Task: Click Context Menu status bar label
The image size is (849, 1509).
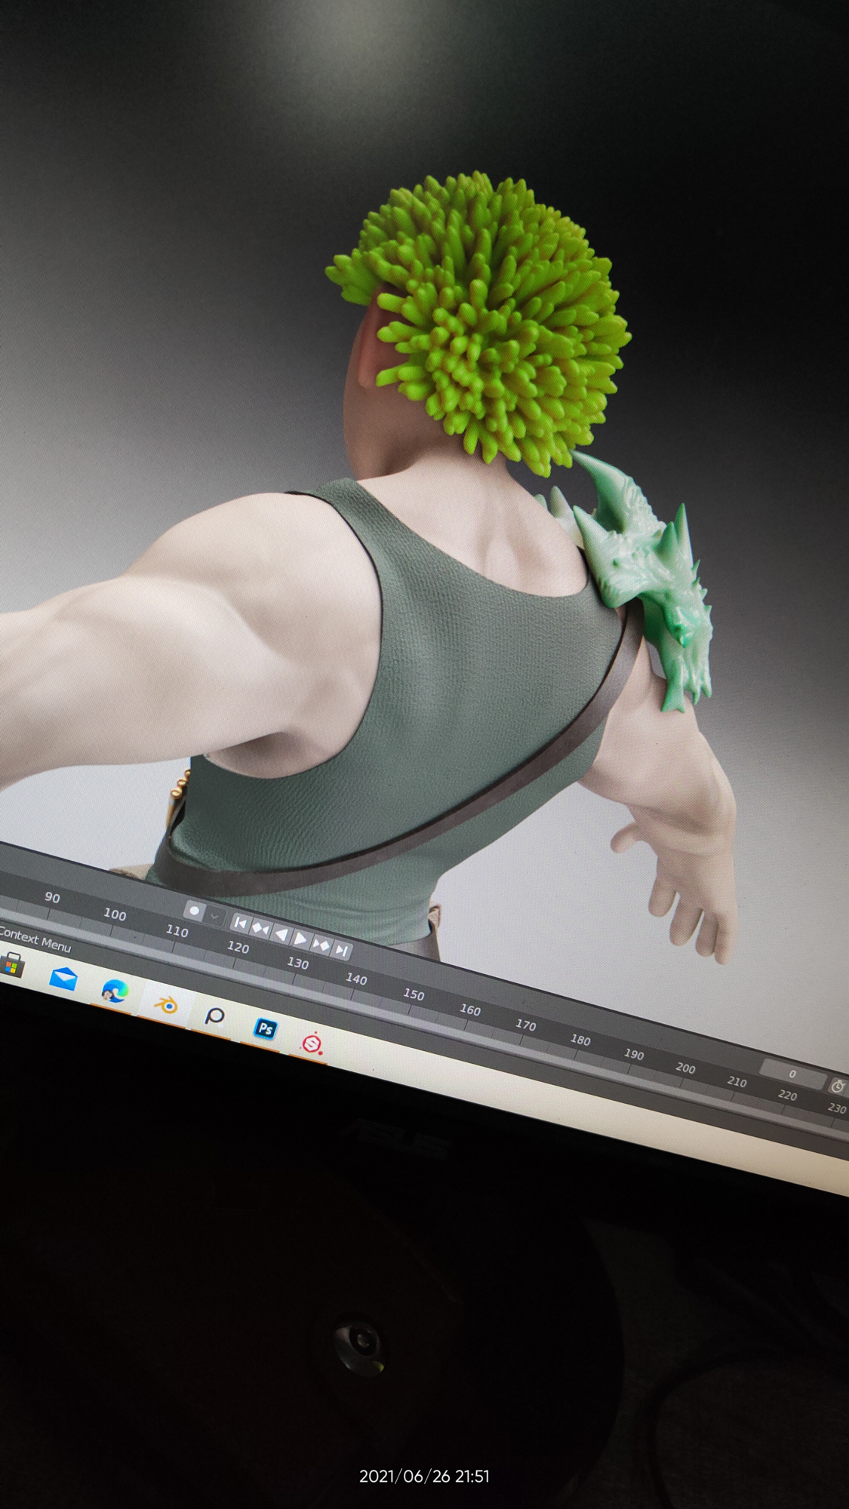Action: click(x=35, y=939)
